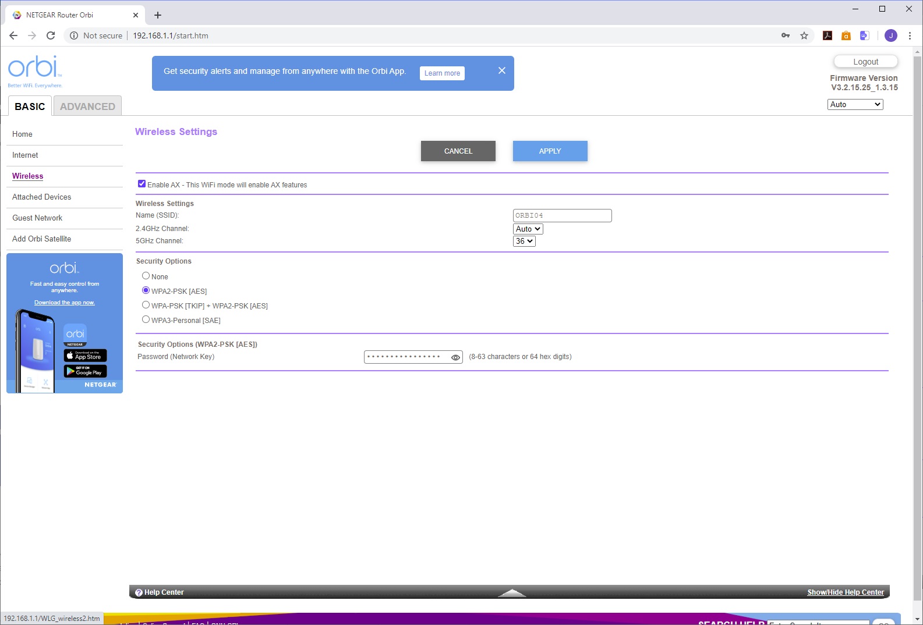Click Learn more in the banner
The width and height of the screenshot is (923, 625).
pyautogui.click(x=442, y=73)
